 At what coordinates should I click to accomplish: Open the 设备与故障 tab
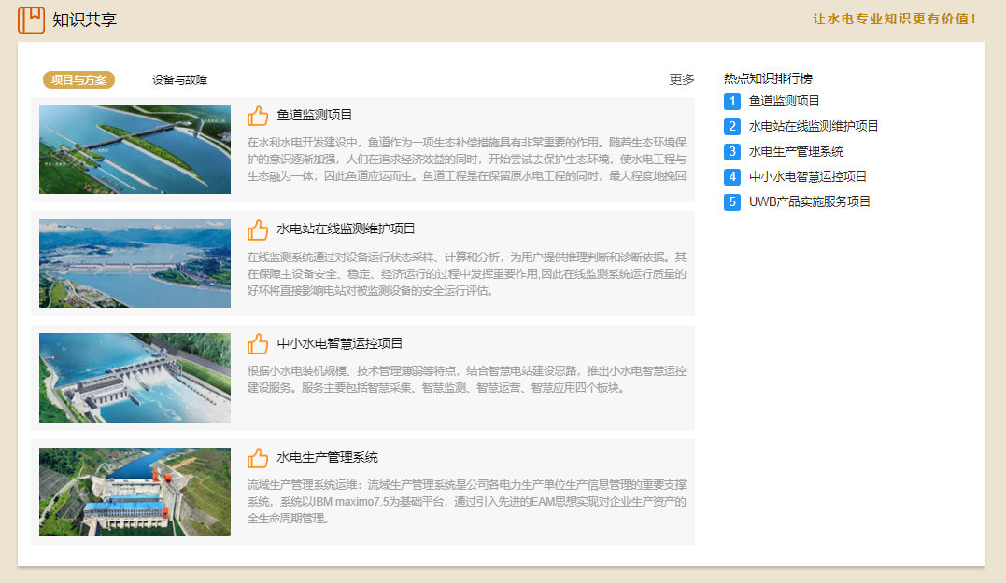(179, 80)
